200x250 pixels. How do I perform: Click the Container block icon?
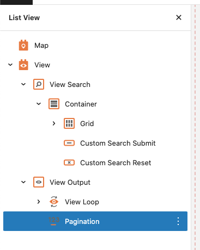click(54, 104)
